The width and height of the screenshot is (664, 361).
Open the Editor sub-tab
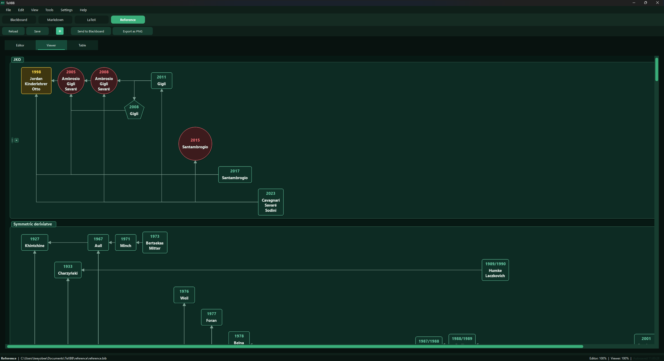point(20,45)
